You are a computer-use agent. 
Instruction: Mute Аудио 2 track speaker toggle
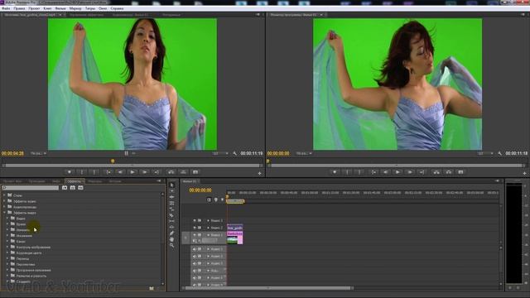click(195, 256)
